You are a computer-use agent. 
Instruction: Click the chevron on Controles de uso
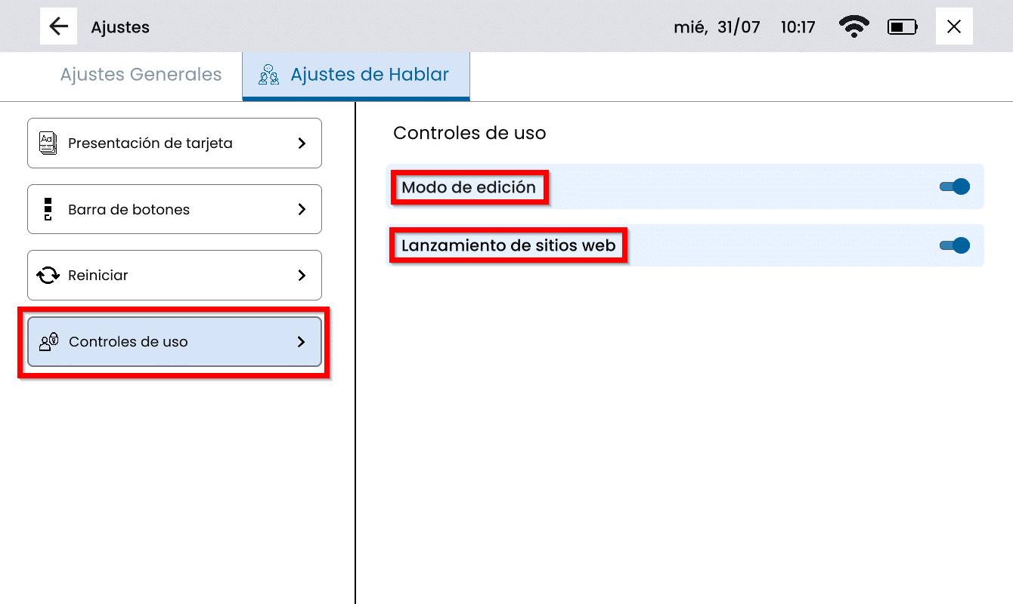coord(302,342)
